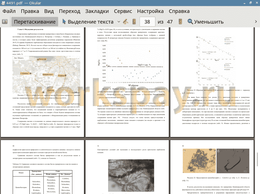The width and height of the screenshot is (260, 194).
Task: Click the axis label № образца
Action: [133, 85]
